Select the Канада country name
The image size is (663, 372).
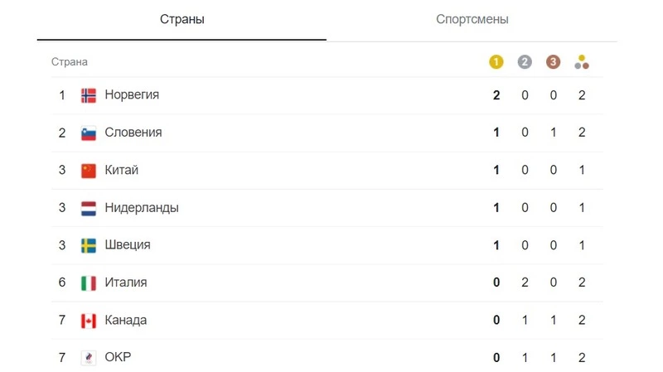pyautogui.click(x=126, y=321)
